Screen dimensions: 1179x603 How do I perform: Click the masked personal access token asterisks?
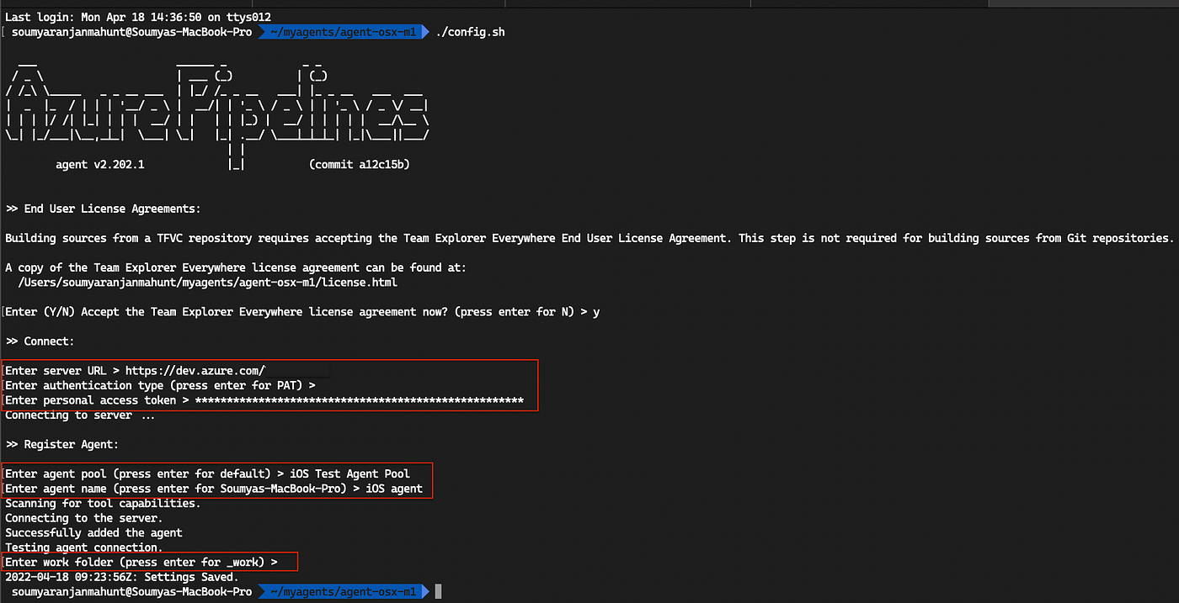pyautogui.click(x=360, y=400)
